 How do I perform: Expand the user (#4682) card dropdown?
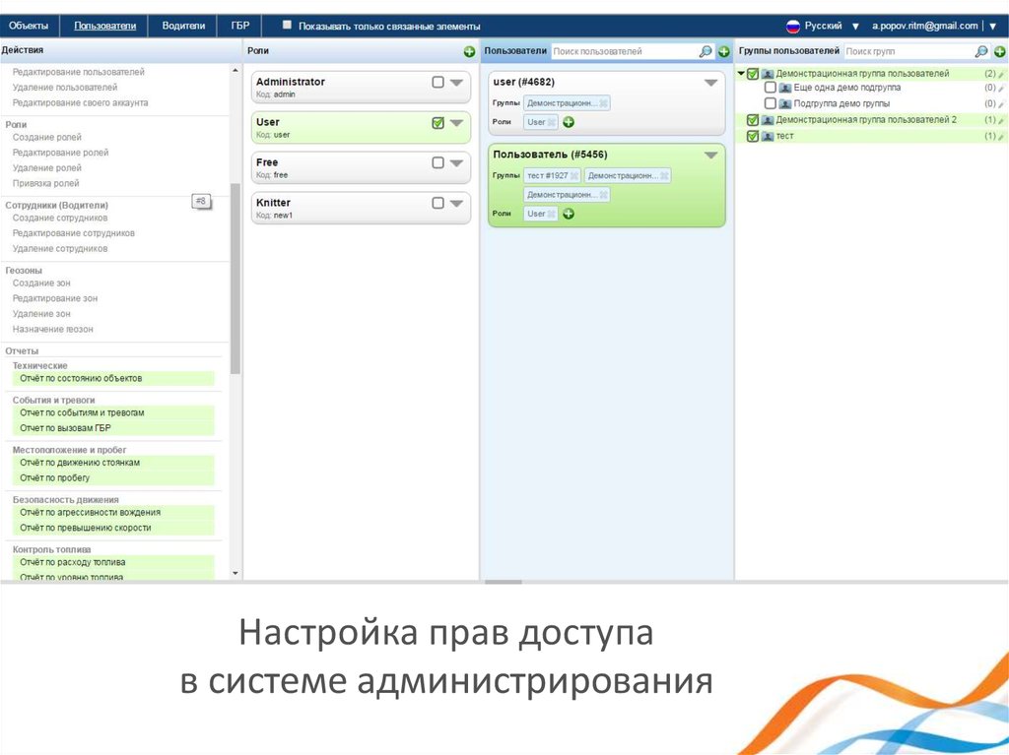[711, 82]
